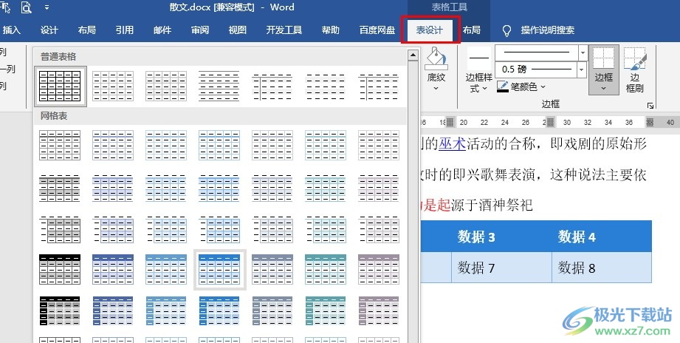The image size is (680, 343).
Task: Open the 引用 tab
Action: click(125, 30)
